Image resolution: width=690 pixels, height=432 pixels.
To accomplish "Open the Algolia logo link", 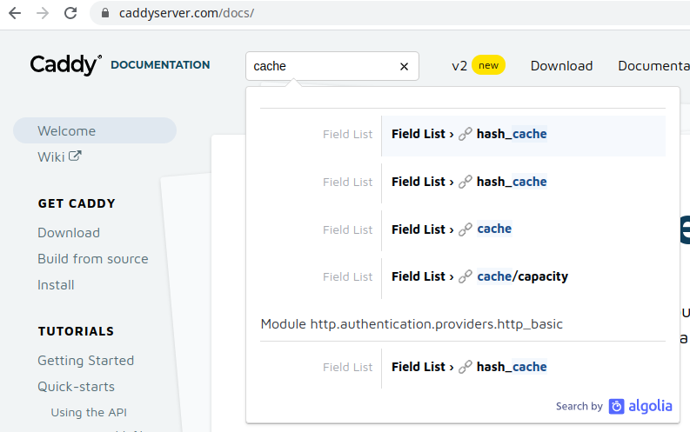I will (x=640, y=406).
